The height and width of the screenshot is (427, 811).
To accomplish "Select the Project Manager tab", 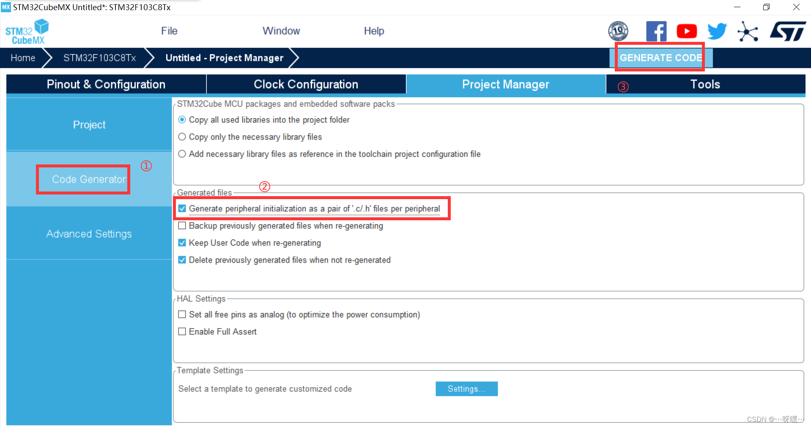I will [506, 84].
